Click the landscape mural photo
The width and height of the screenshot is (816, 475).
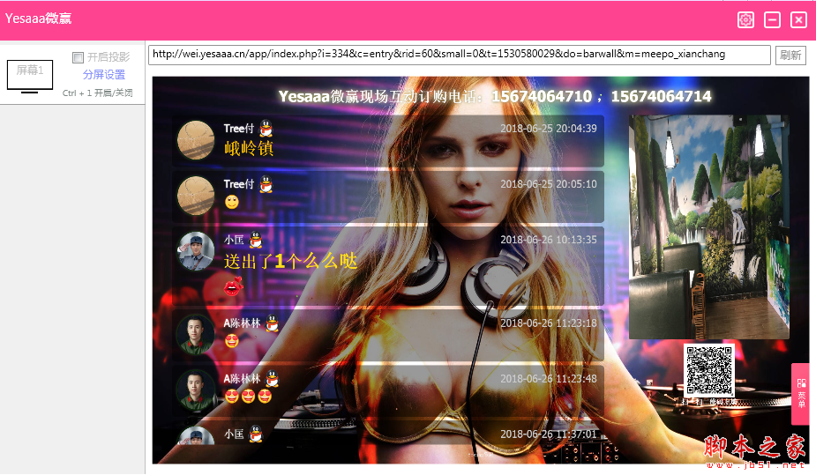(708, 226)
